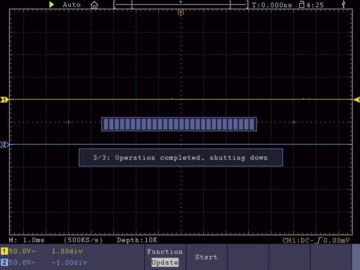Click the green Run/Play status icon
The image size is (360, 270).
click(x=51, y=5)
